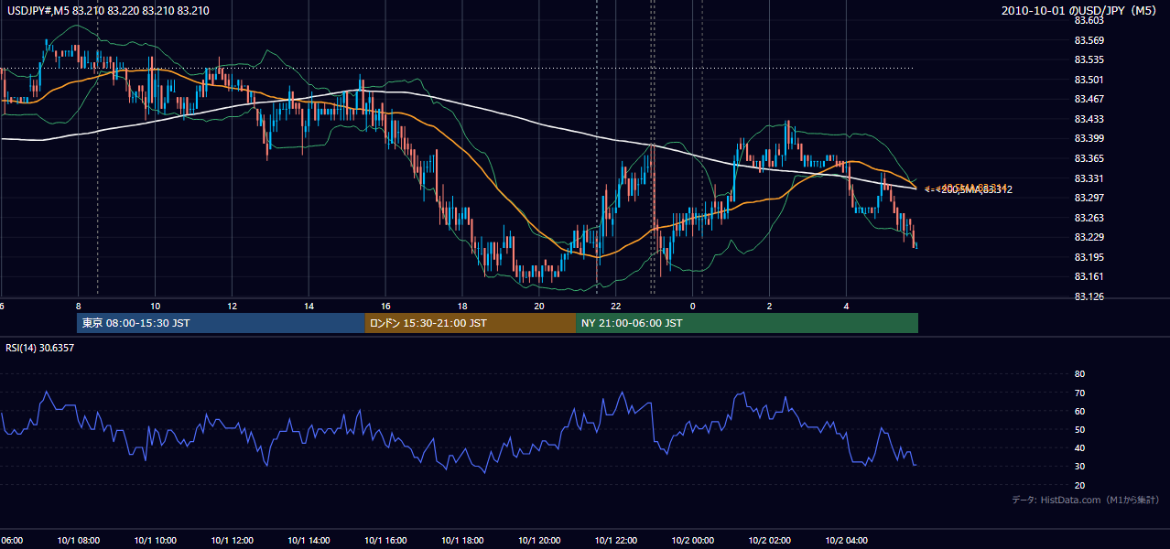Screen dimensions: 1170x549
Task: Click the 10/1 16:00 date axis label
Action: pos(385,541)
